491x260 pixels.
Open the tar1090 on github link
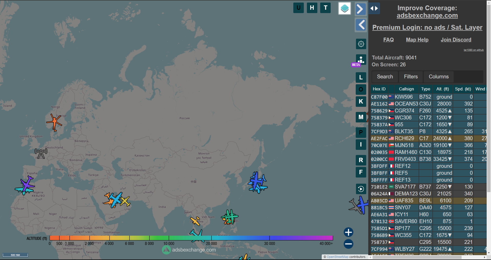coord(474,50)
